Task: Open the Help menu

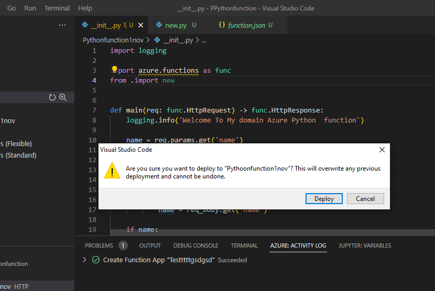Action: 85,8
